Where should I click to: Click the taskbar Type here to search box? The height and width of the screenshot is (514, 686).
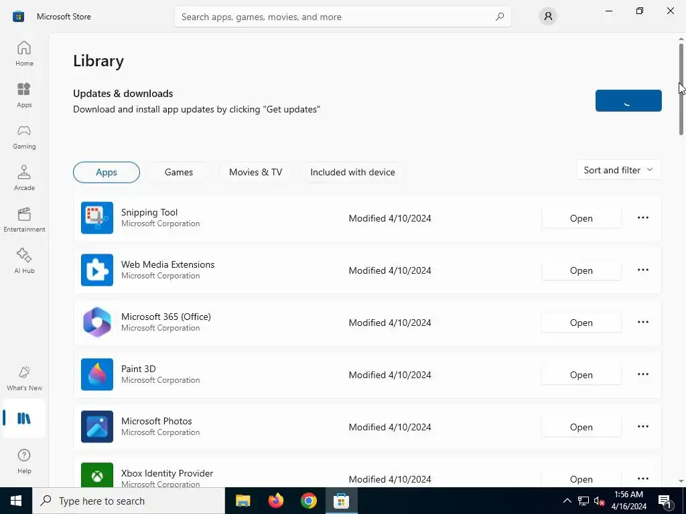(x=129, y=501)
